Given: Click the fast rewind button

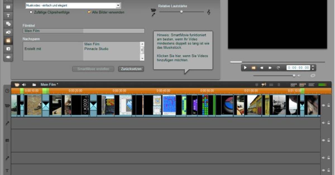Looking at the screenshot, I should click(x=262, y=68).
